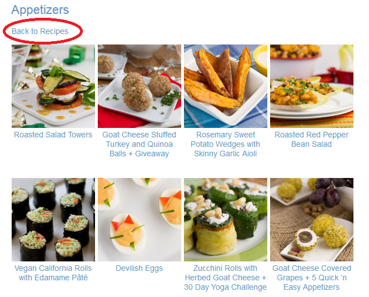The width and height of the screenshot is (369, 297).
Task: Select Roasted Red Pepper Bean Salad link
Action: click(x=312, y=140)
